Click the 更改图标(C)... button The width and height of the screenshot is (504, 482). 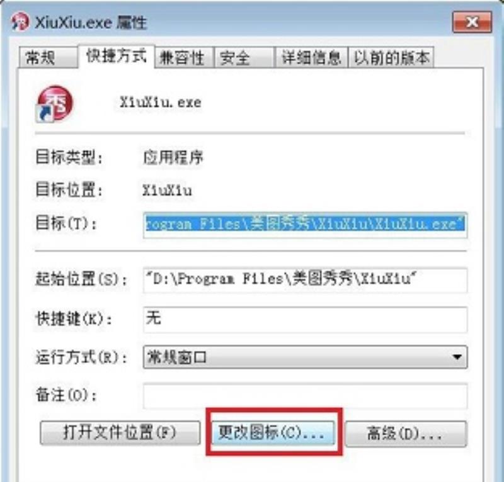pyautogui.click(x=273, y=432)
